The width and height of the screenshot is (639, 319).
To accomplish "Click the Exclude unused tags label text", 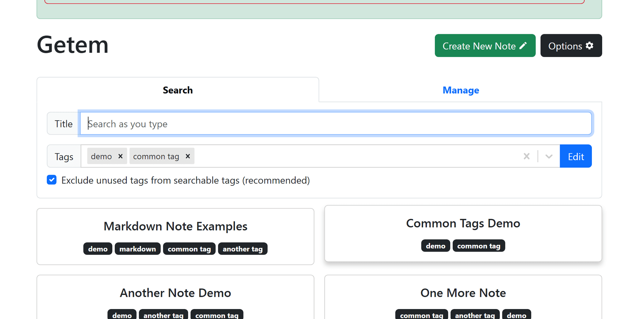I will [185, 180].
